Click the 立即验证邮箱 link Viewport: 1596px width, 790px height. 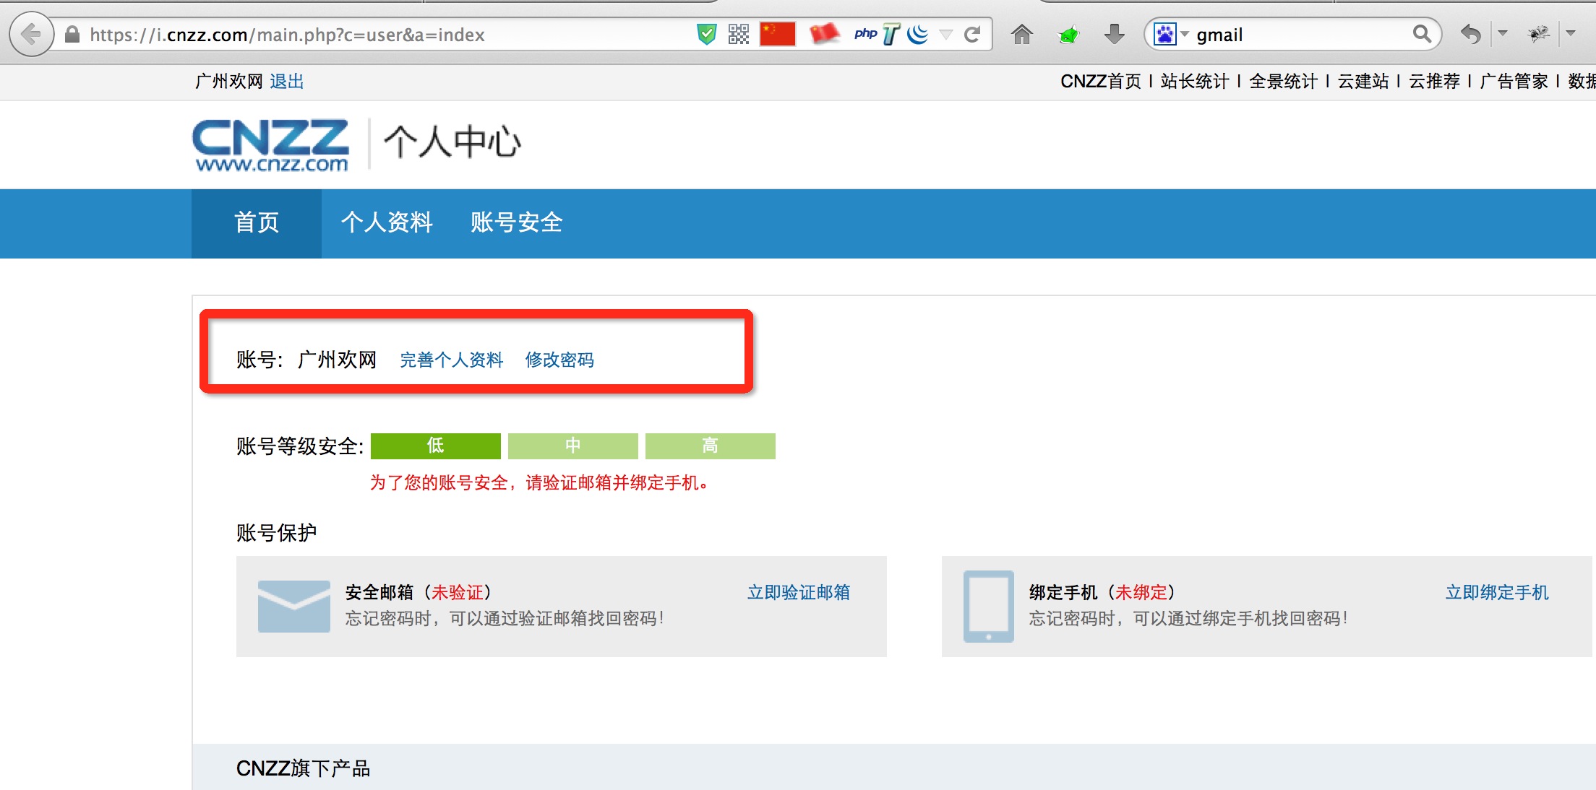[x=799, y=593]
